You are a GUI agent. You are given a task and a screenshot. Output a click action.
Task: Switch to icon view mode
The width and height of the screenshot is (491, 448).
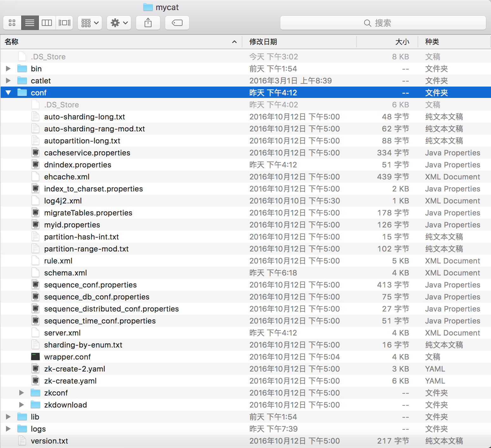coord(12,23)
